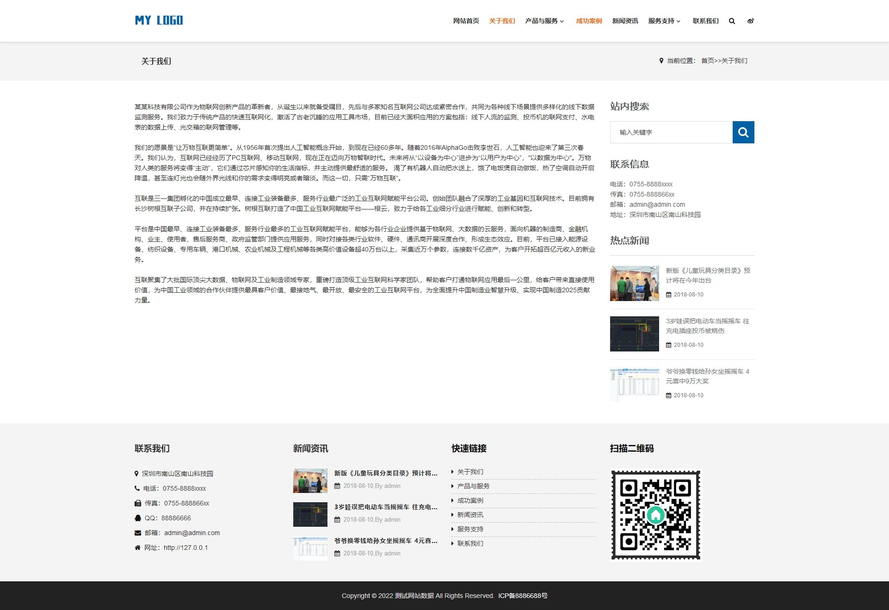This screenshot has width=889, height=610.
Task: Open footer news 爷爷换零钱给孙女坐摇摇车
Action: [385, 541]
